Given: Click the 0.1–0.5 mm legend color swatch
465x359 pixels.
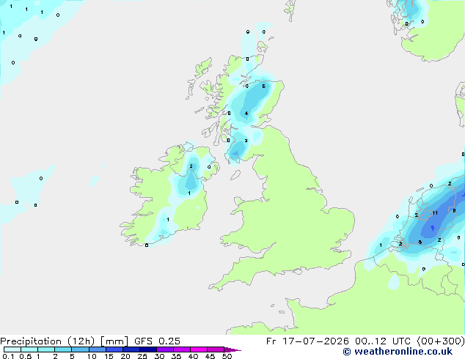Looking at the screenshot, I should 12,349.
